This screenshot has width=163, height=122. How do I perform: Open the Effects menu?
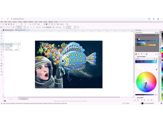click(x=25, y=22)
